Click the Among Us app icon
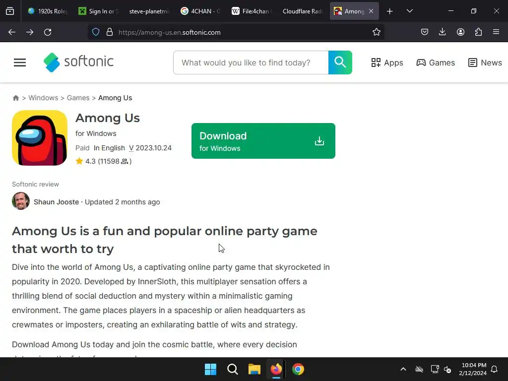 pos(40,138)
